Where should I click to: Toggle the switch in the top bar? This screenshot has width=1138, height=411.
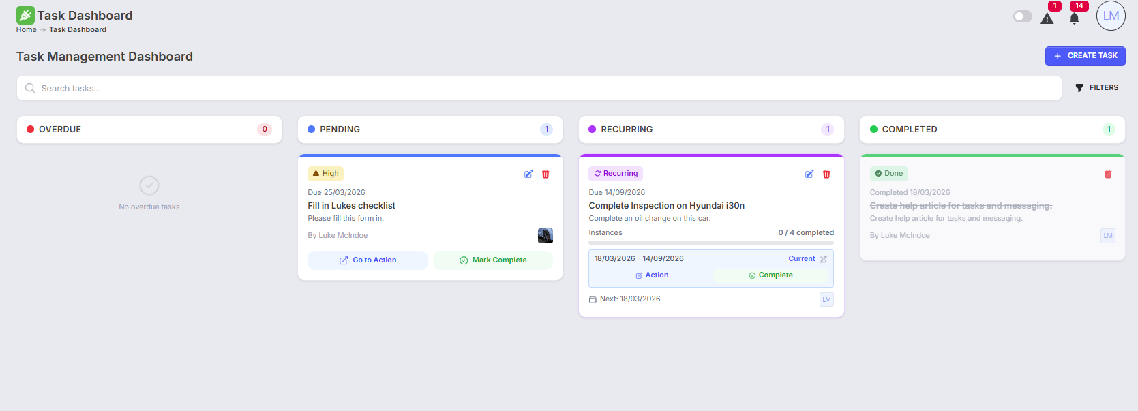[x=1022, y=16]
